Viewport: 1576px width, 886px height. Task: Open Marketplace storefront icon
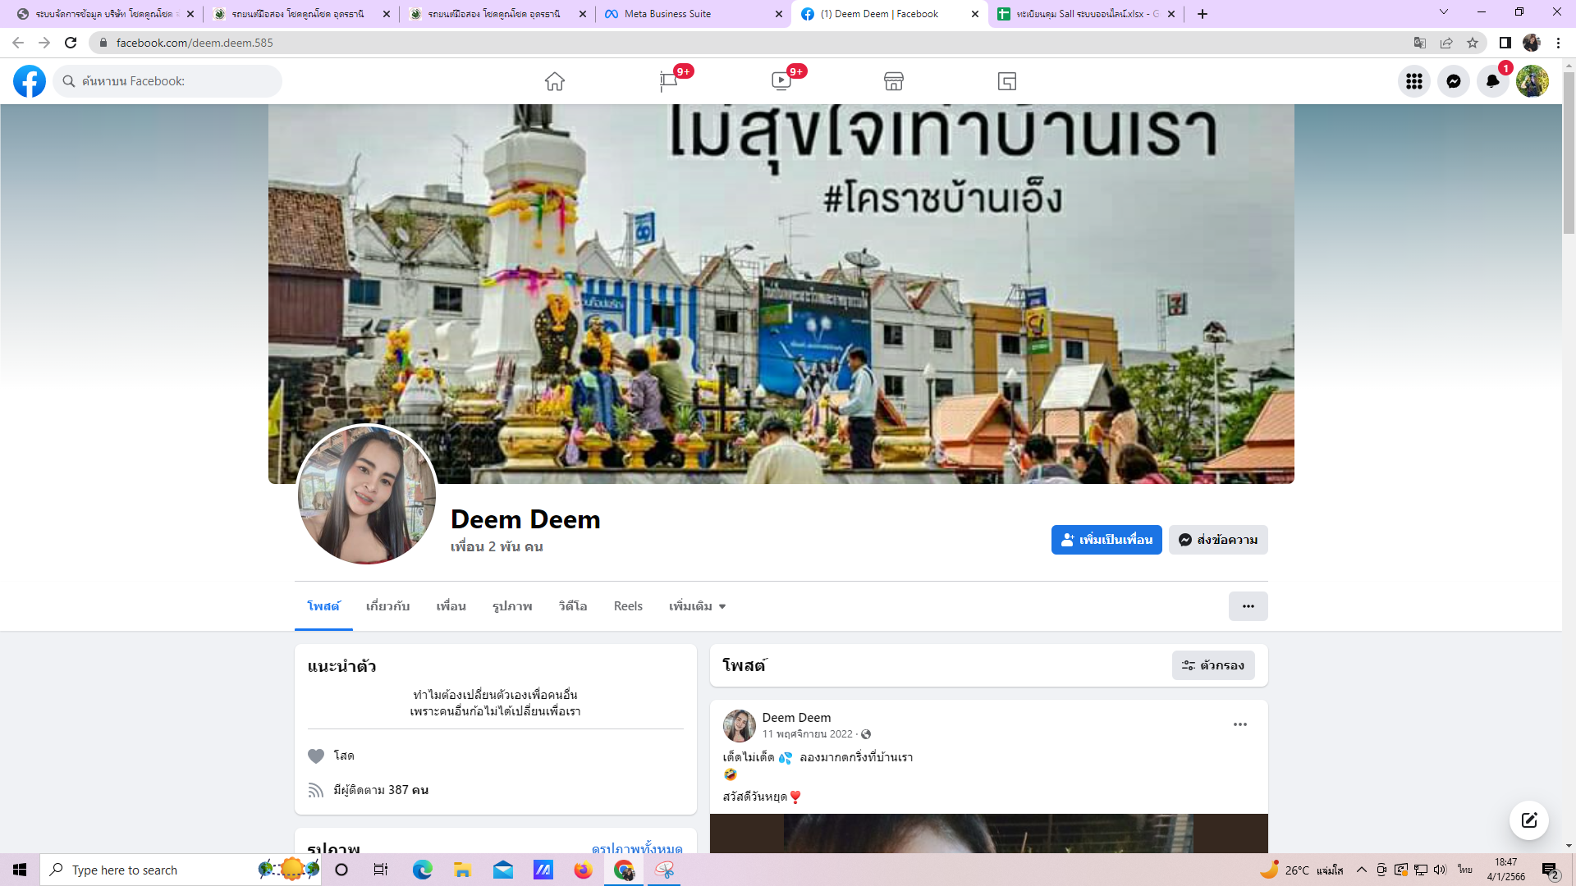point(894,81)
